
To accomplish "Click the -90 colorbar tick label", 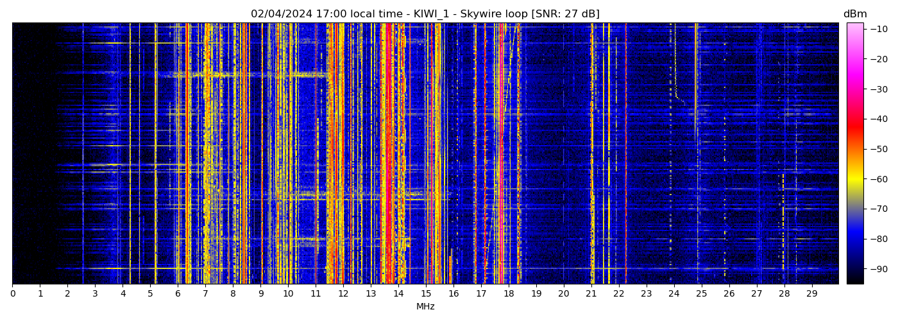I will [x=878, y=268].
